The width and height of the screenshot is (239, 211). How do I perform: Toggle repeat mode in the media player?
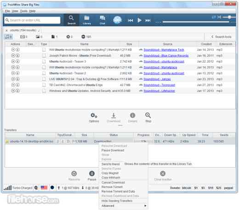(214, 17)
